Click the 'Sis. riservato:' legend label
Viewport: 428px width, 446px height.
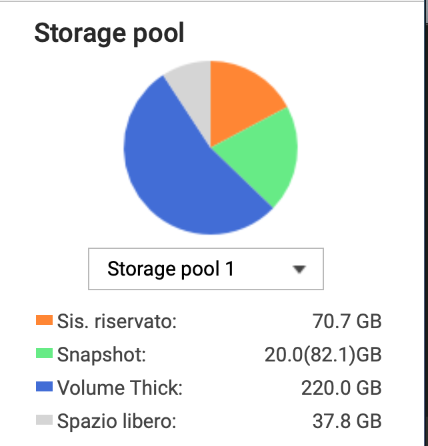117,322
